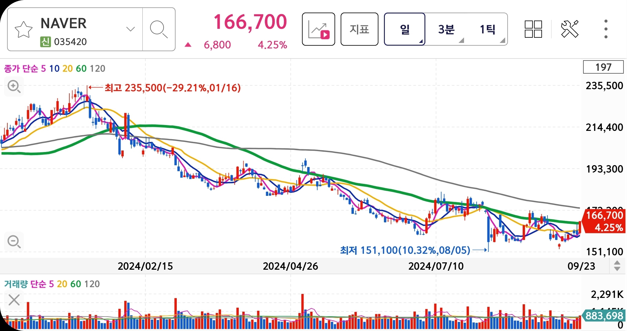627x331 pixels.
Task: Click the green 신 credit badge
Action: tap(45, 42)
